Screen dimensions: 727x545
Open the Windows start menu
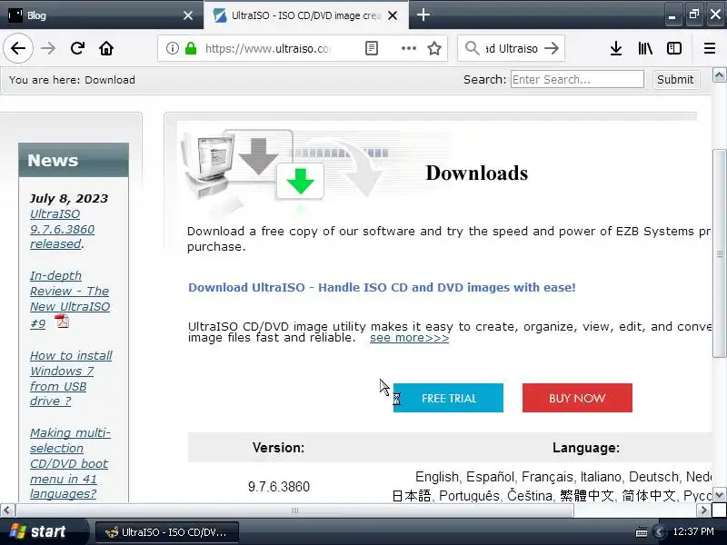click(43, 531)
